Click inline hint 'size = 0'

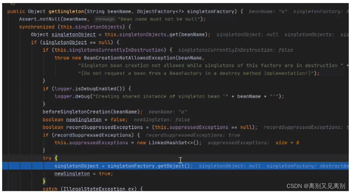pos(287,143)
